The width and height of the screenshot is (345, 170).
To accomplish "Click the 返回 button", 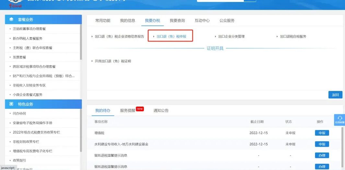I will tap(335, 95).
